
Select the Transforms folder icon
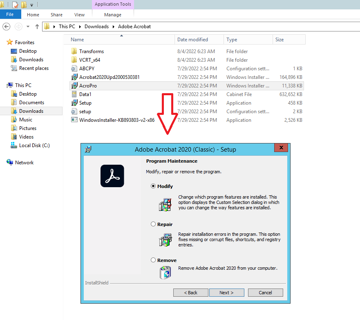coord(74,51)
